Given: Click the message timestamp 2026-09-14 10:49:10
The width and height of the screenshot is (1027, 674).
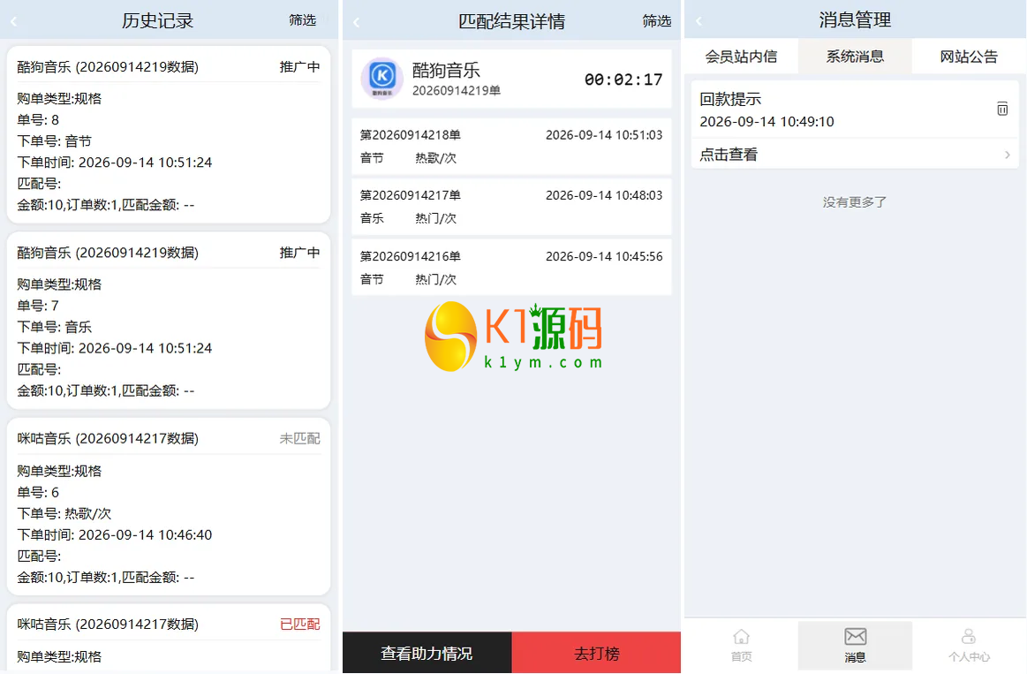Looking at the screenshot, I should pos(767,121).
